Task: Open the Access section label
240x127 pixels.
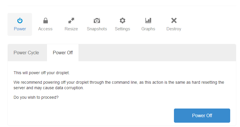Action: point(45,29)
